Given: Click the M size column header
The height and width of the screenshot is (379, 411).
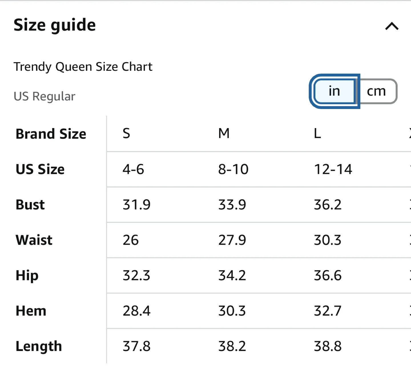Looking at the screenshot, I should click(x=224, y=133).
